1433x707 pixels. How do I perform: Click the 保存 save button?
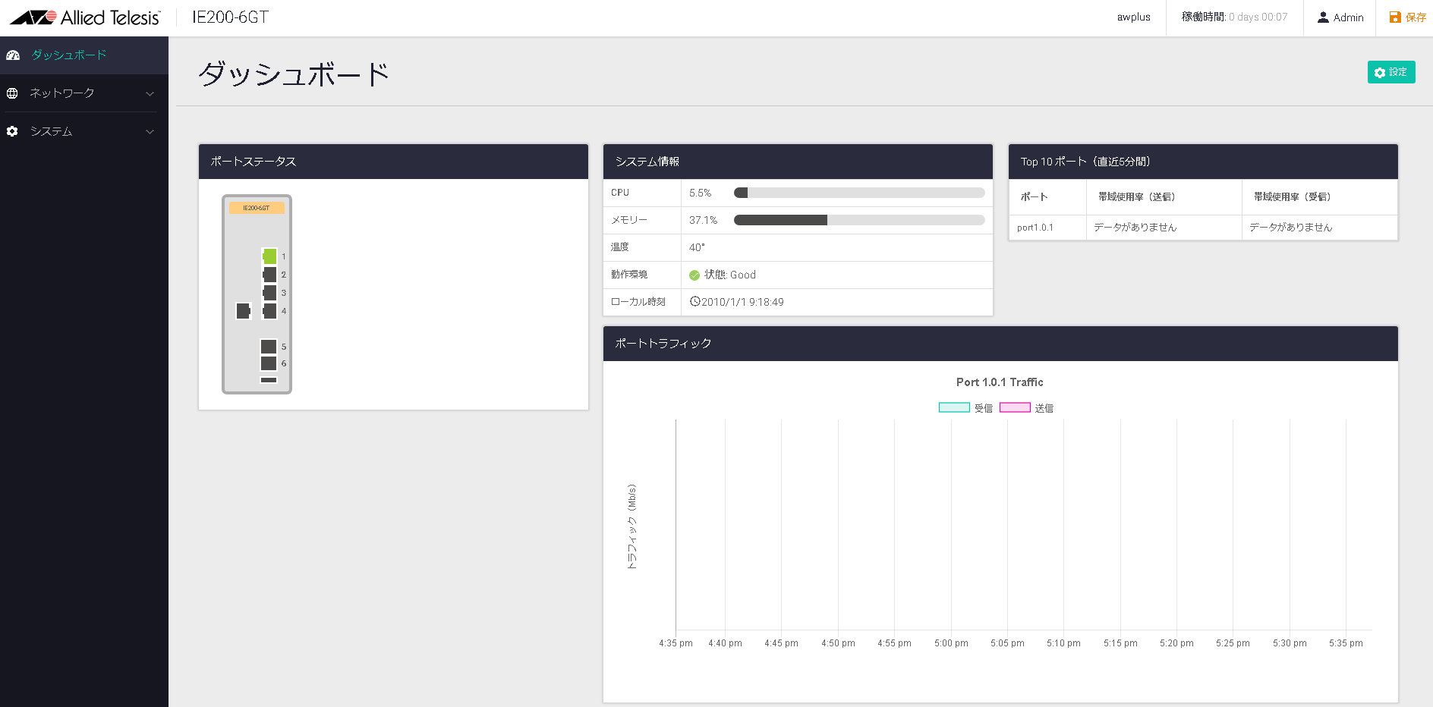(1408, 17)
